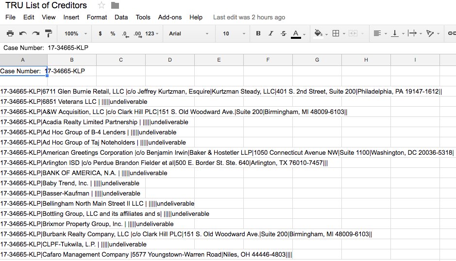456x261 pixels.
Task: Increase decimal places
Action: point(138,34)
